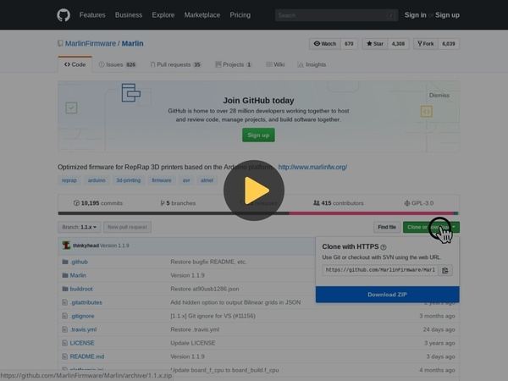
Task: Open the 4,308 stargazers count
Action: (x=398, y=44)
